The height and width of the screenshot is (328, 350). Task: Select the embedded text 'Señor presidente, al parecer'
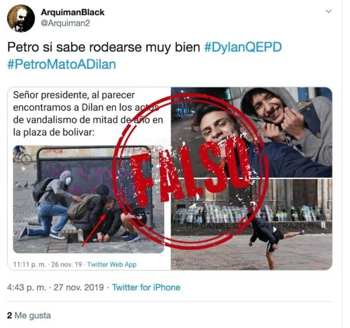74,95
